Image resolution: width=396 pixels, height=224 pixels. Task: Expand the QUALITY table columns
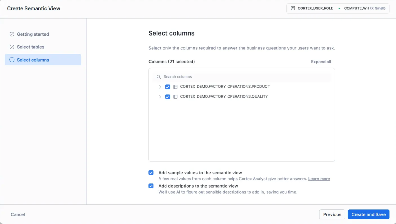pyautogui.click(x=160, y=97)
